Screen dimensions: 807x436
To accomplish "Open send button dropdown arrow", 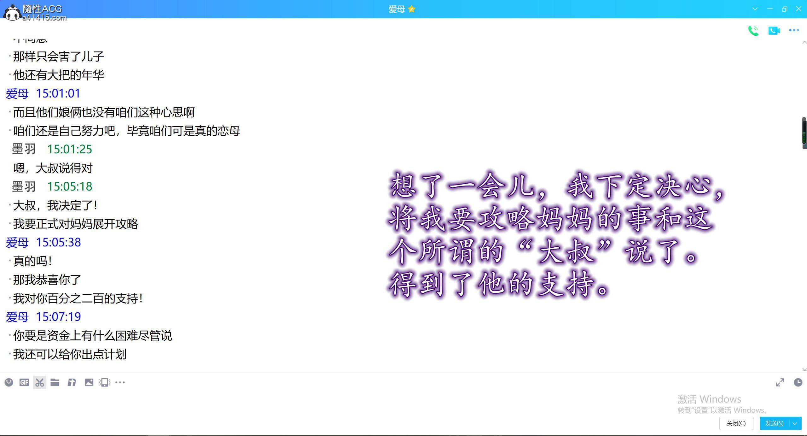I will (795, 423).
